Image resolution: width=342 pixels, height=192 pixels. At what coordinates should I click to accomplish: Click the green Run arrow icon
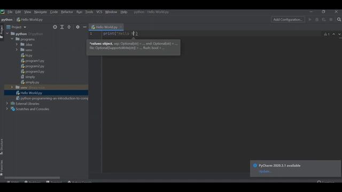click(x=310, y=20)
